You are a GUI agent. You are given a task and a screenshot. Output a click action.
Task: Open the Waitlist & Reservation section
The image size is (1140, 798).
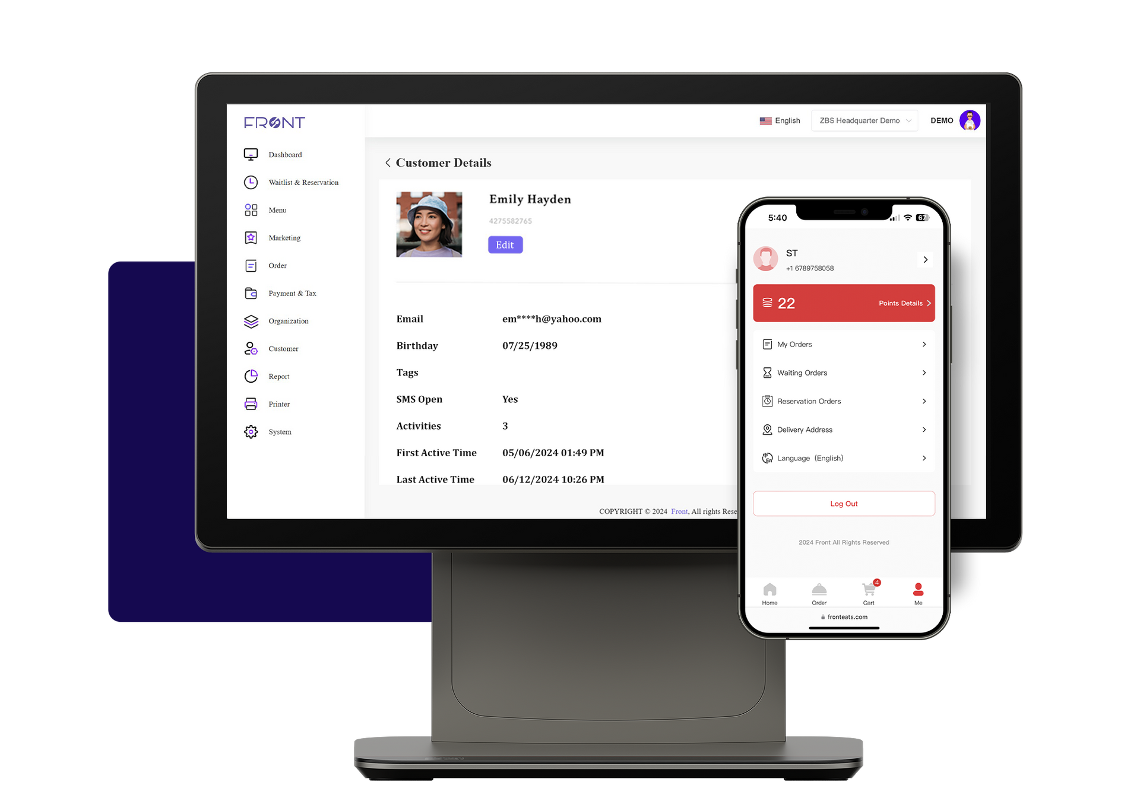coord(302,182)
